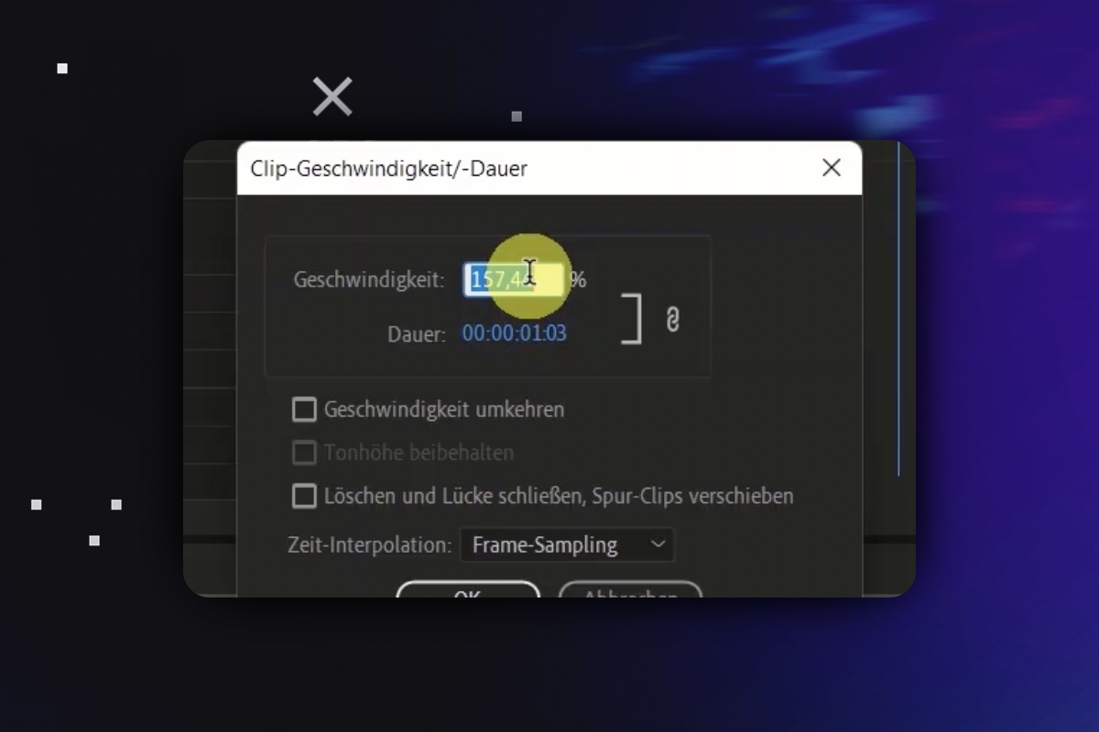Close the Clip-Geschwindigkeit/-Dauer dialog
The image size is (1099, 732).
coord(831,167)
